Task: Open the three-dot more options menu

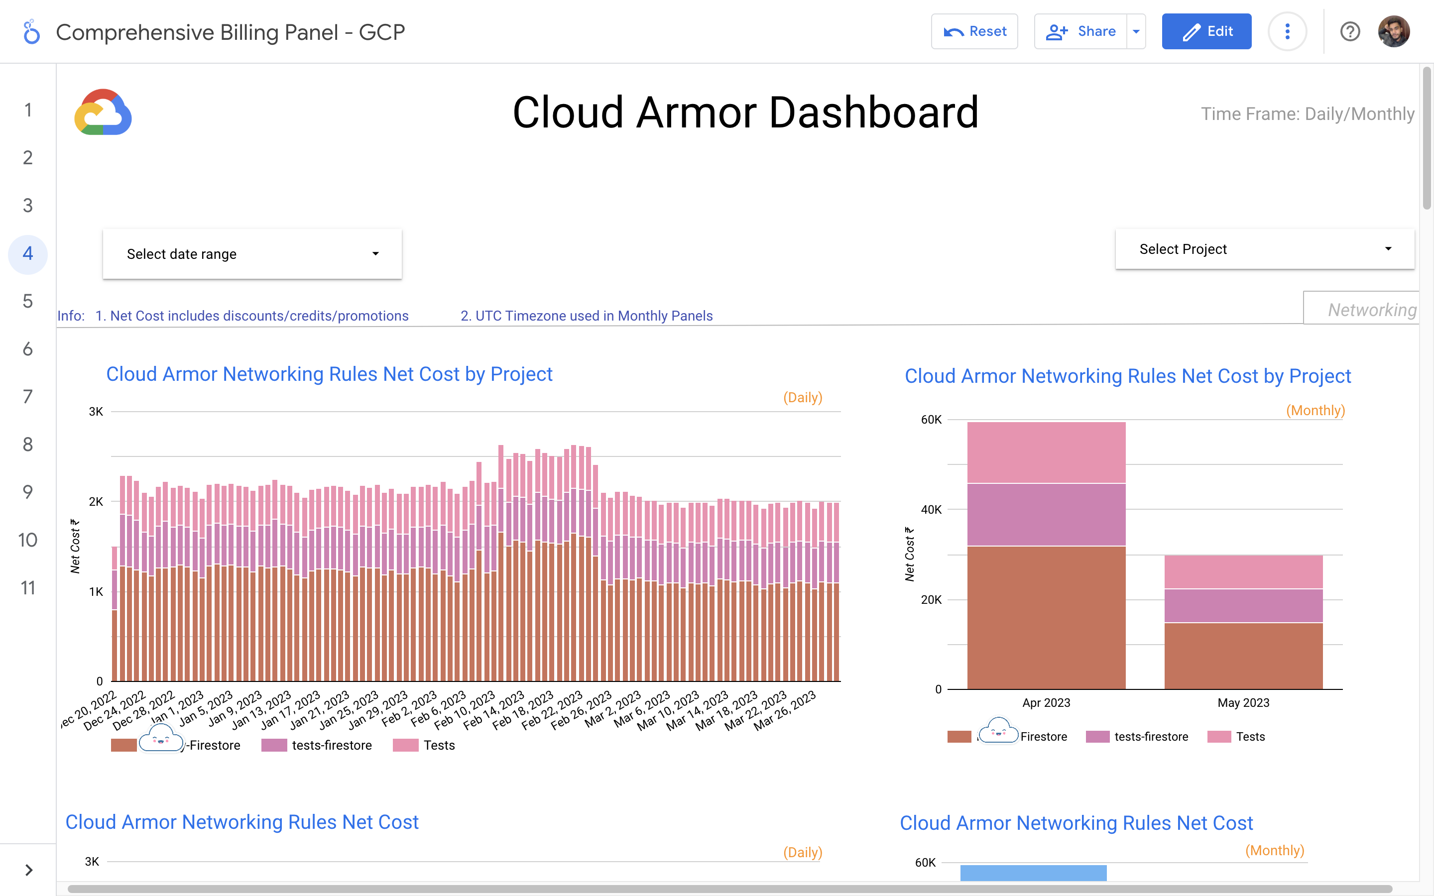Action: (1287, 31)
